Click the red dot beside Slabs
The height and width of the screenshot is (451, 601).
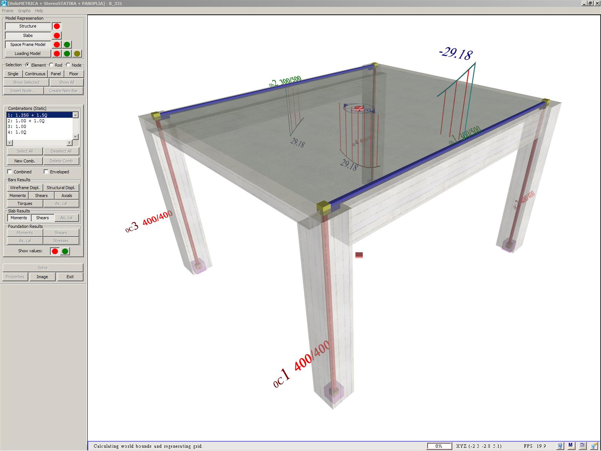(57, 36)
